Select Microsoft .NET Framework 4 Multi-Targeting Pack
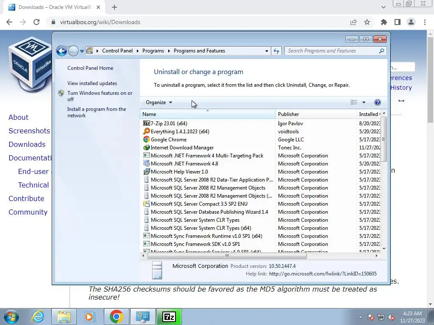Image resolution: width=434 pixels, height=325 pixels. pyautogui.click(x=260, y=156)
